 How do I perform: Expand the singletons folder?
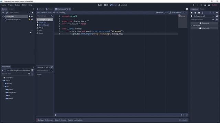click(5, 93)
